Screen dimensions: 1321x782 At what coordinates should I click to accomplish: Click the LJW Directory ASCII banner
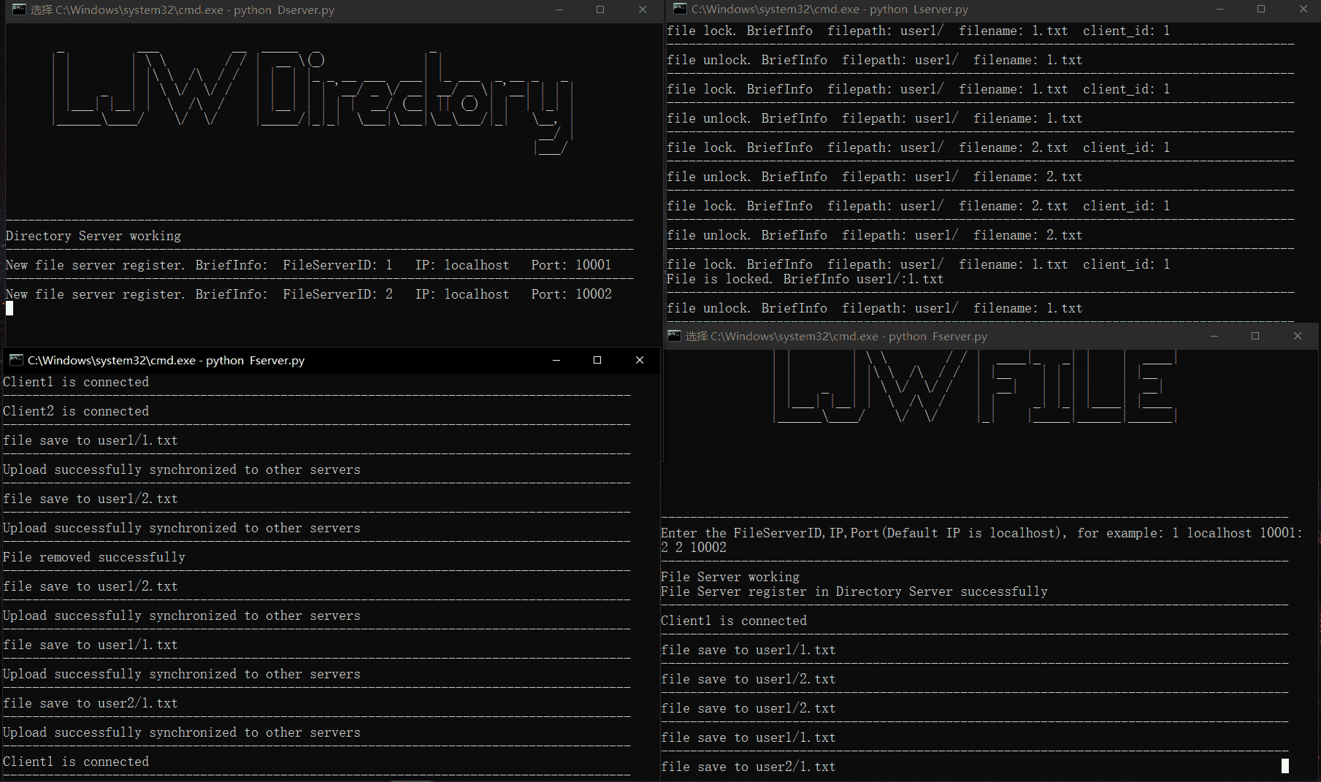click(313, 102)
